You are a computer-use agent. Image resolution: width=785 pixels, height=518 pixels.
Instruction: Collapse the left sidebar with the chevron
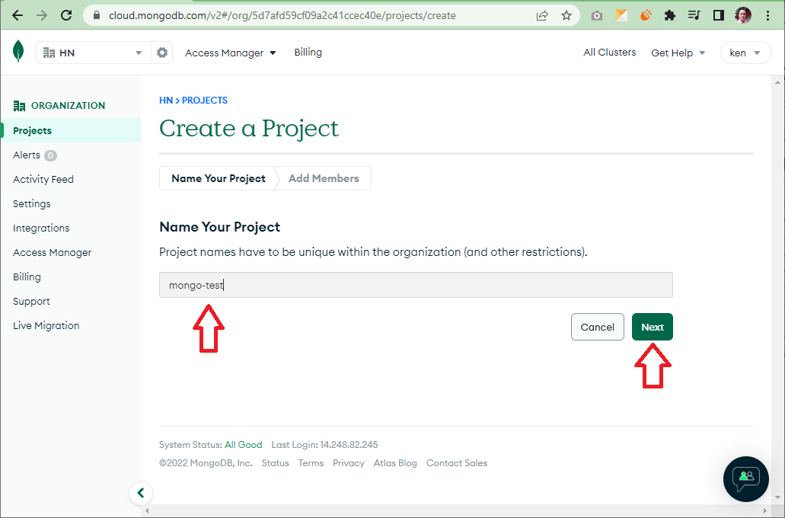tap(141, 493)
